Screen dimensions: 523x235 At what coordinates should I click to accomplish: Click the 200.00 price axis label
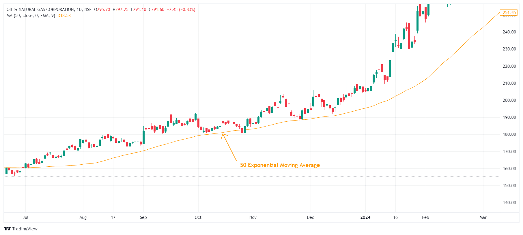click(x=509, y=100)
